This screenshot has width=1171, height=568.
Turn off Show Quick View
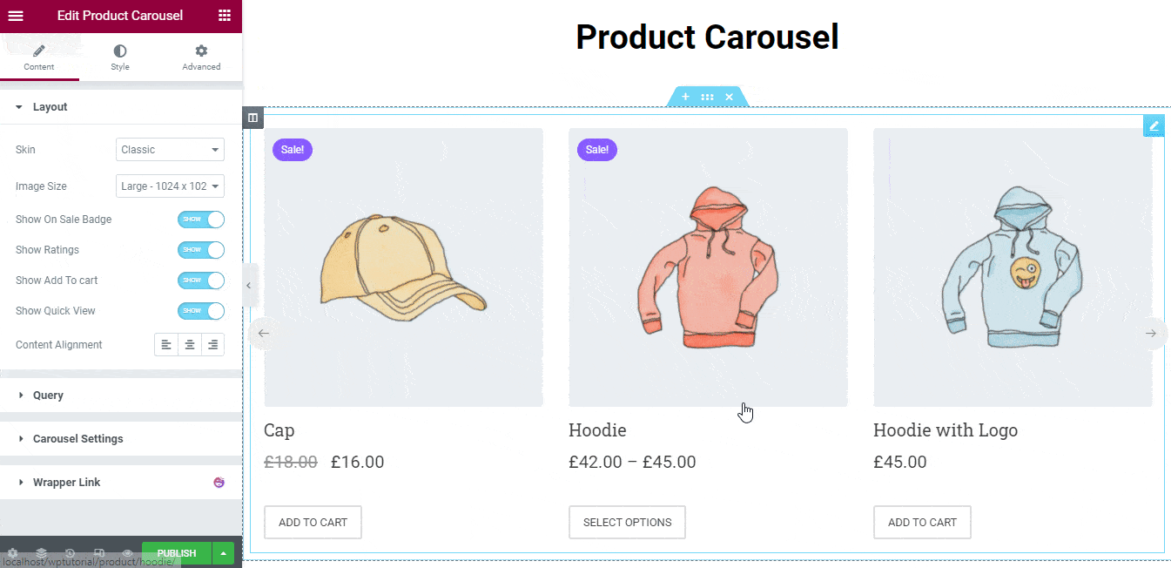pos(201,311)
